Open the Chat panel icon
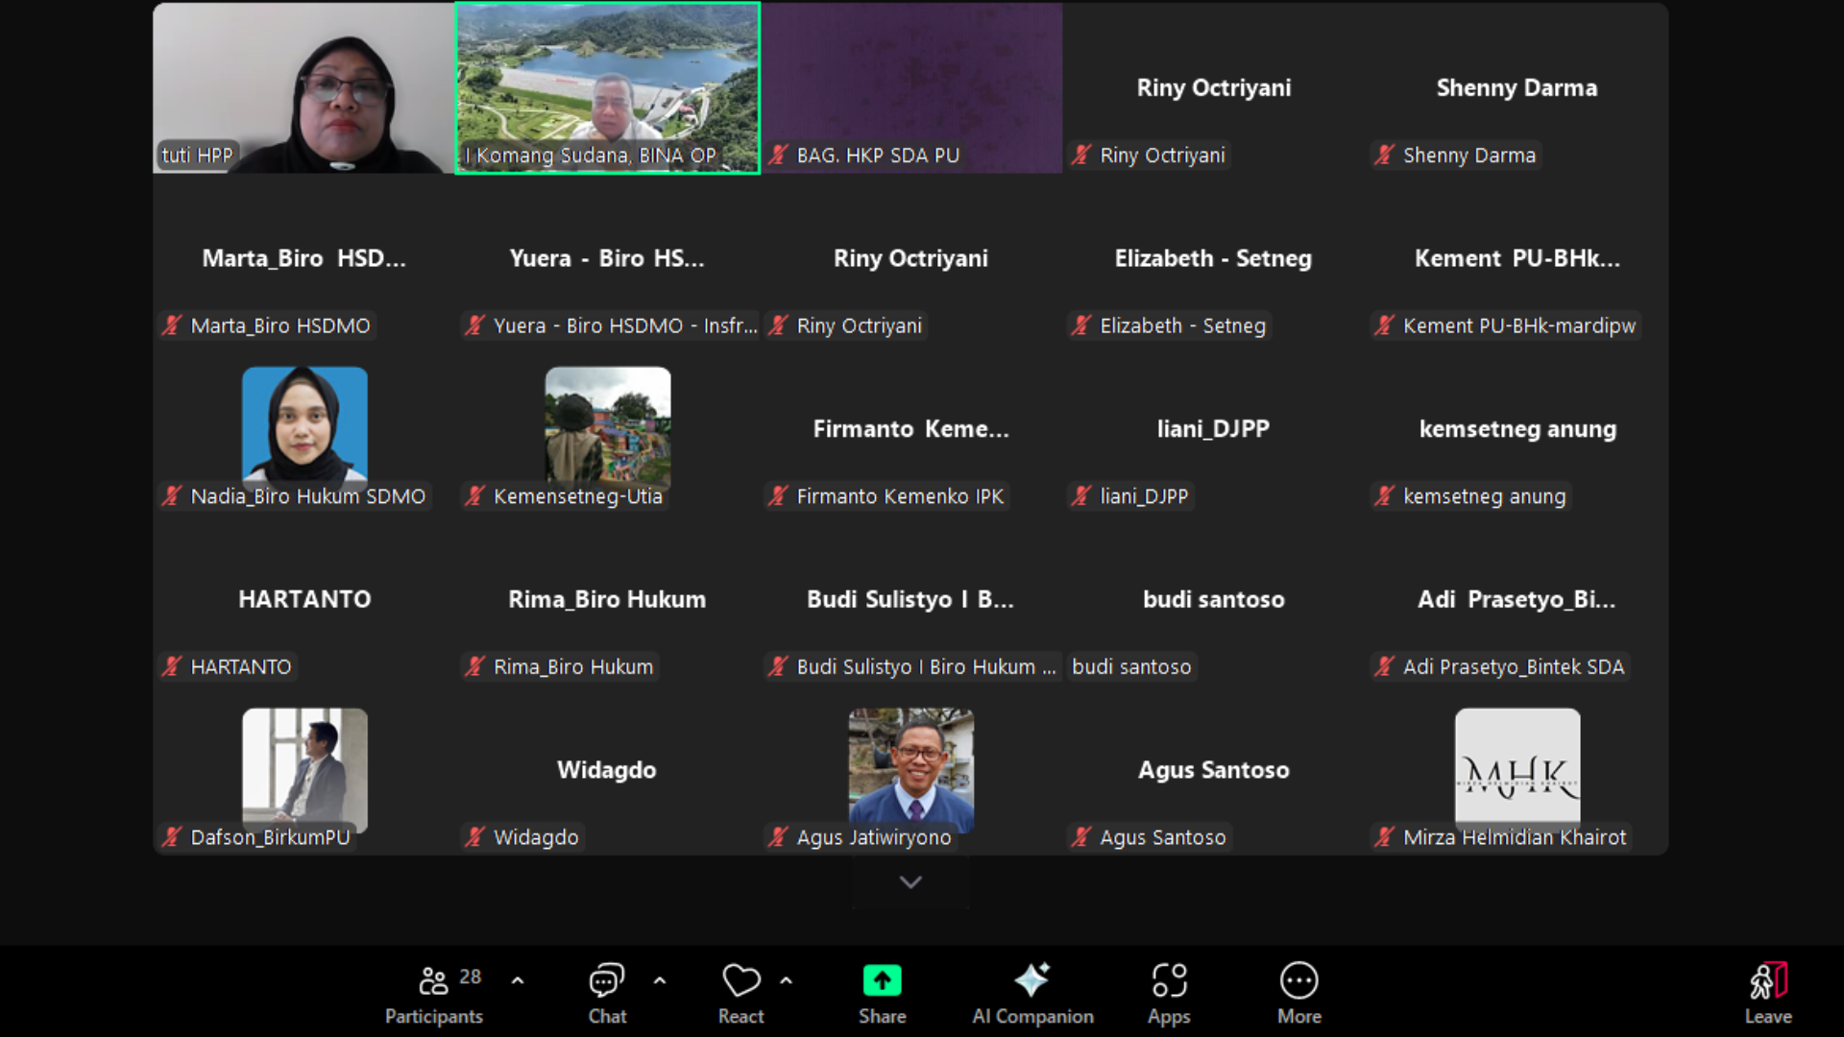Image resolution: width=1844 pixels, height=1037 pixels. coord(607,981)
